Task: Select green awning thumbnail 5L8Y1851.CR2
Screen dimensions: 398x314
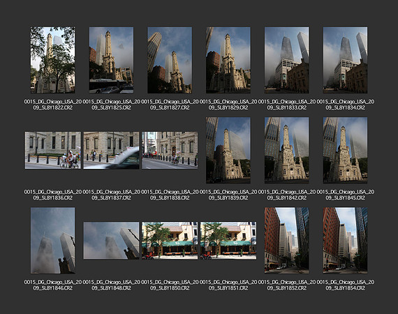Action: pyautogui.click(x=228, y=241)
